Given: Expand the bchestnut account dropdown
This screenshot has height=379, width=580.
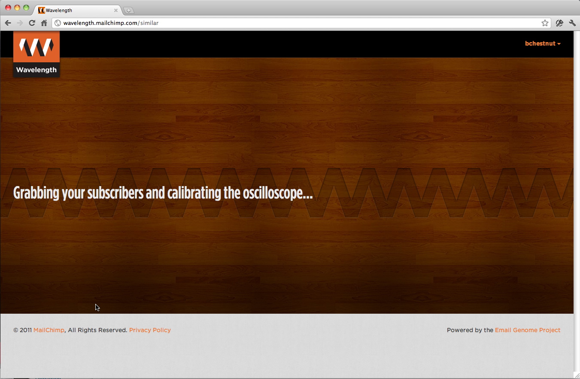Looking at the screenshot, I should (x=543, y=43).
